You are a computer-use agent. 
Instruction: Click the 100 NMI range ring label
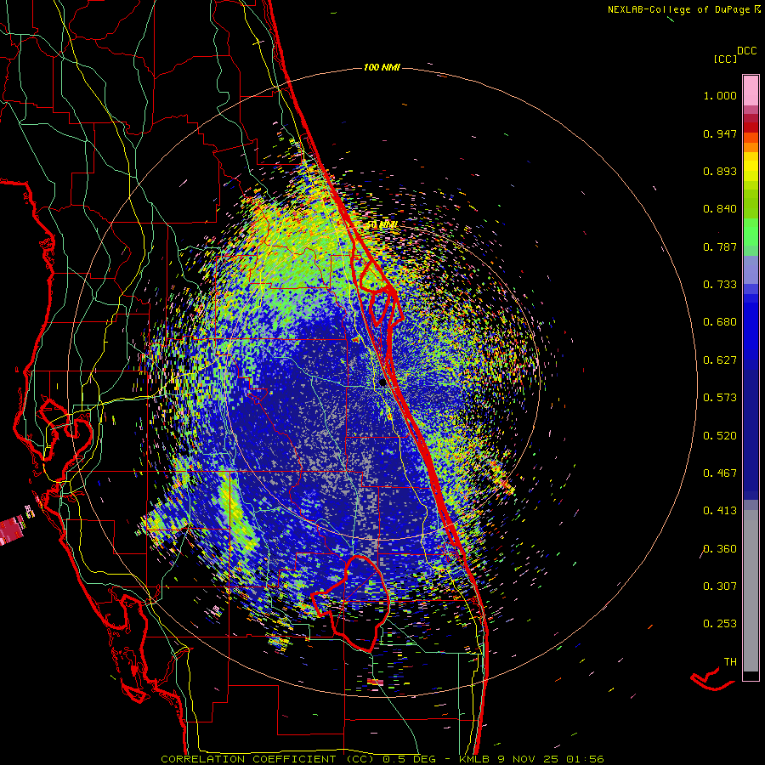pyautogui.click(x=382, y=67)
